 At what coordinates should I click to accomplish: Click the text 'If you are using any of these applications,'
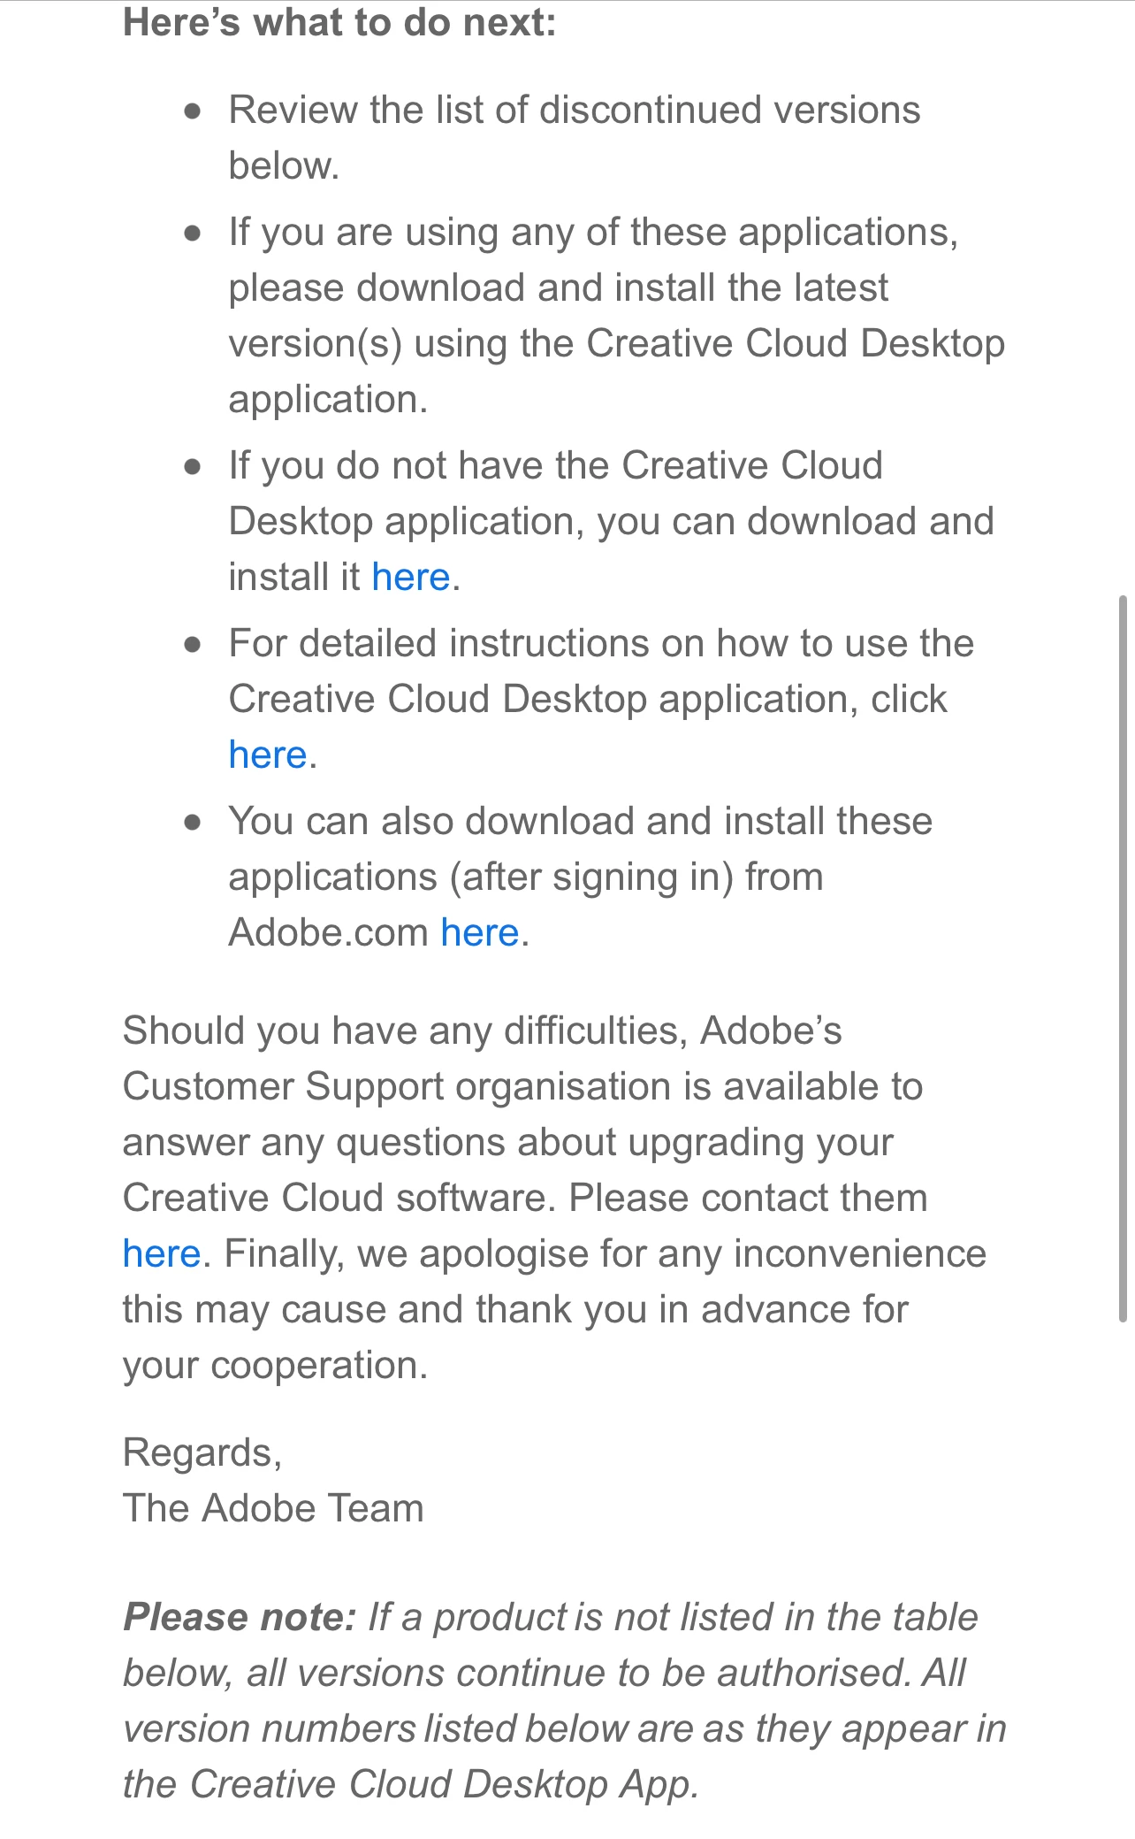593,233
